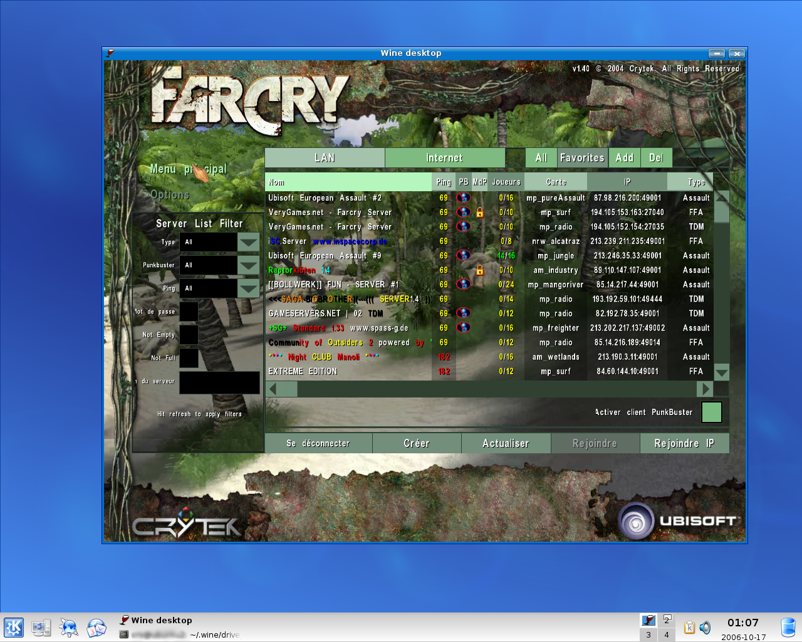This screenshot has width=802, height=642.
Task: Click the desktop access icon in panel
Action: click(41, 628)
